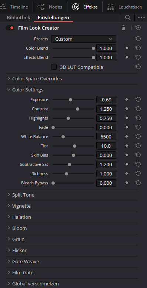Reset entire Film Look Creator effect
The image size is (147, 288).
138,28
